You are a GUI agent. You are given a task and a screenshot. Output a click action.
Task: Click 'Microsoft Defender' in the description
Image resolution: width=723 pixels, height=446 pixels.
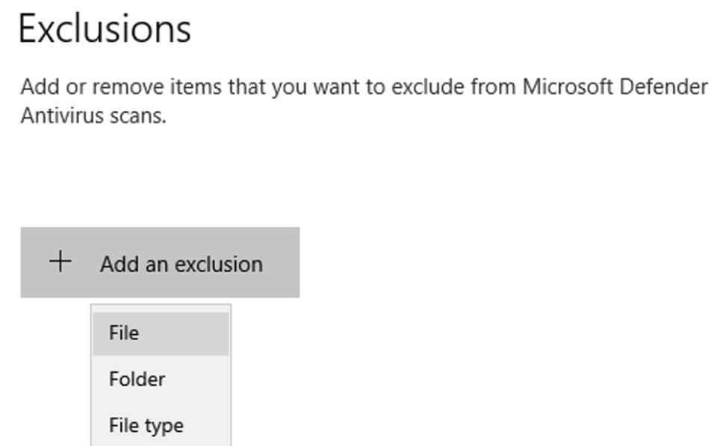[x=615, y=87]
